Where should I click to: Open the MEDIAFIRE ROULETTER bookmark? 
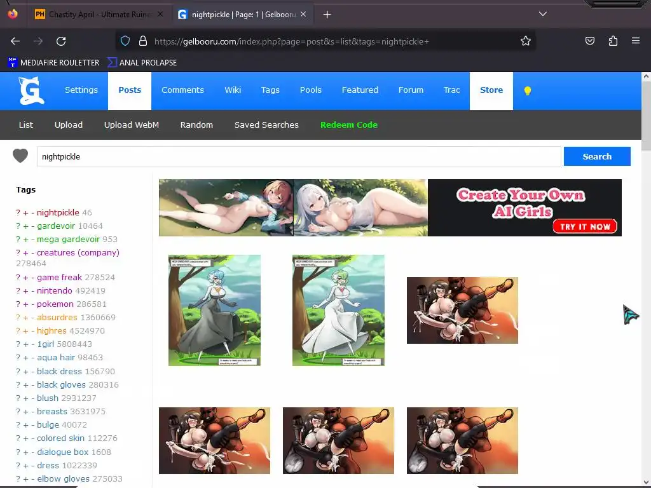[53, 63]
